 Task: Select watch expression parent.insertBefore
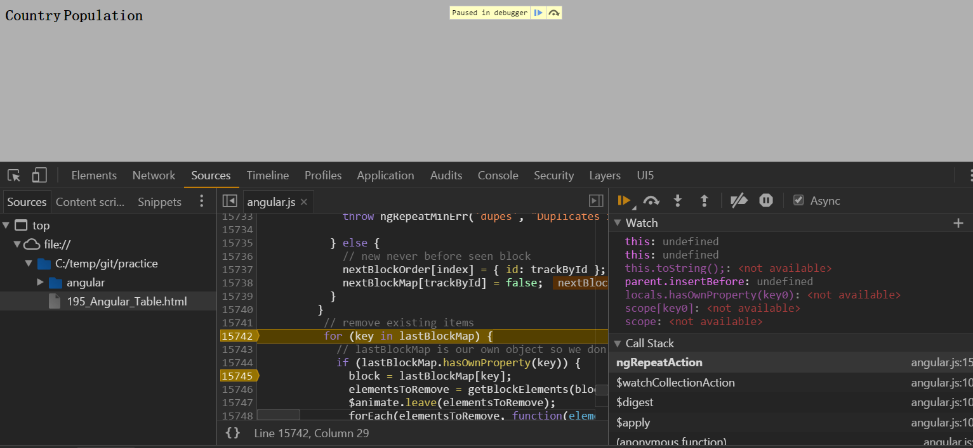tap(718, 281)
